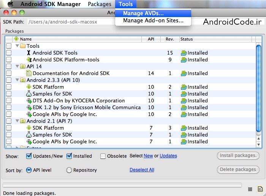Uncheck the Updates/New checkbox

coord(29,156)
